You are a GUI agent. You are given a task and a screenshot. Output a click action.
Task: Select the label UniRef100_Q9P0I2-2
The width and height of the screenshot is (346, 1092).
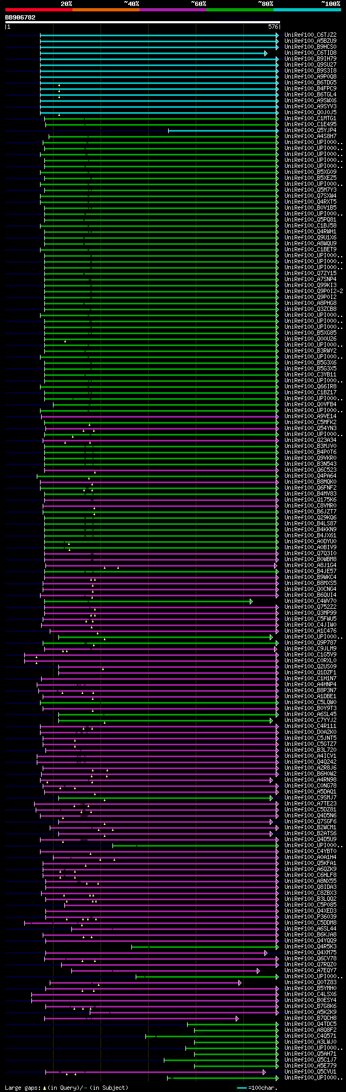pos(314,291)
